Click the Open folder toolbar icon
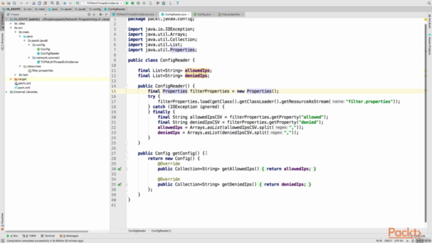The height and width of the screenshot is (243, 432). (x=3, y=3)
